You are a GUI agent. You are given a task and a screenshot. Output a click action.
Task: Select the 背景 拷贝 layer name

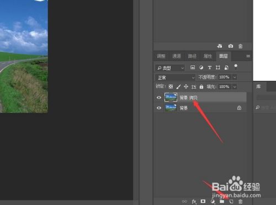pyautogui.click(x=188, y=98)
